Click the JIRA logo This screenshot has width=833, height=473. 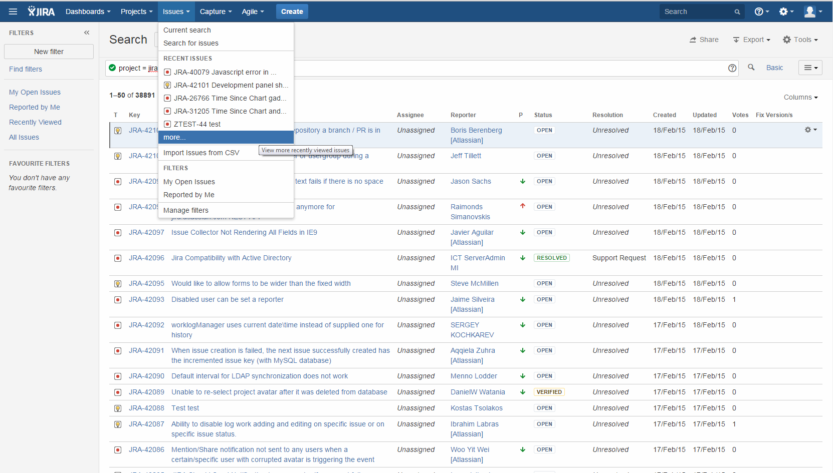pyautogui.click(x=41, y=12)
